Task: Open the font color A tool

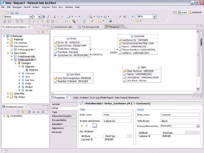Action: [55, 17]
